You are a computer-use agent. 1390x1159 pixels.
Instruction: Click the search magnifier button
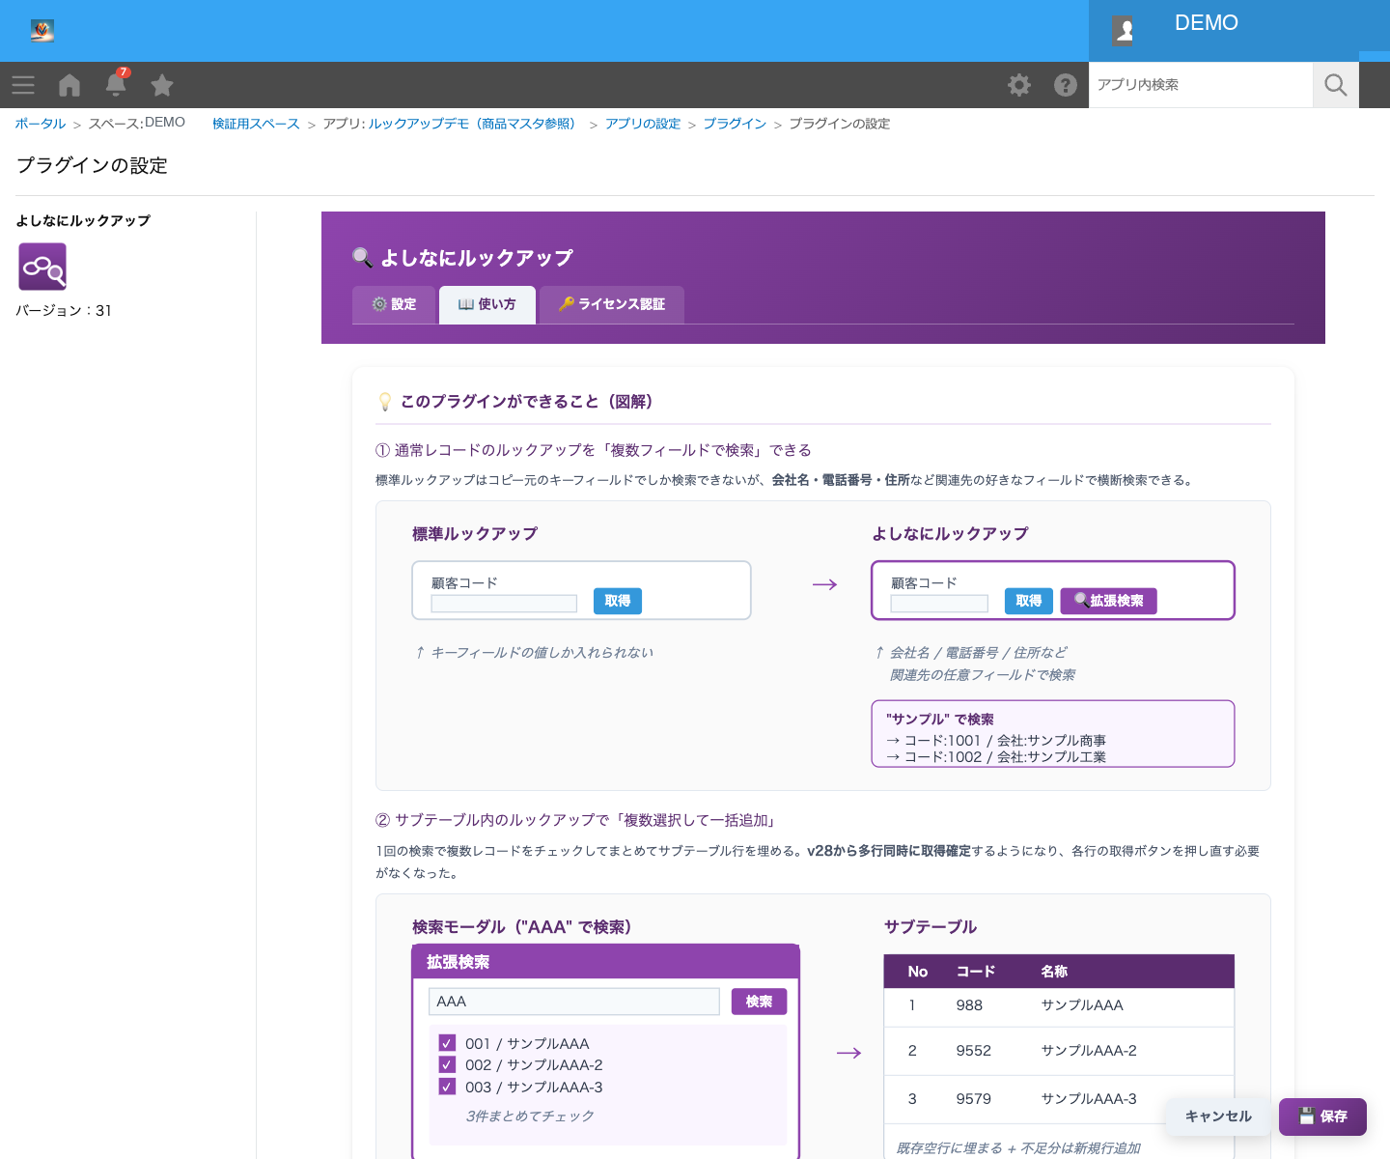[1336, 85]
